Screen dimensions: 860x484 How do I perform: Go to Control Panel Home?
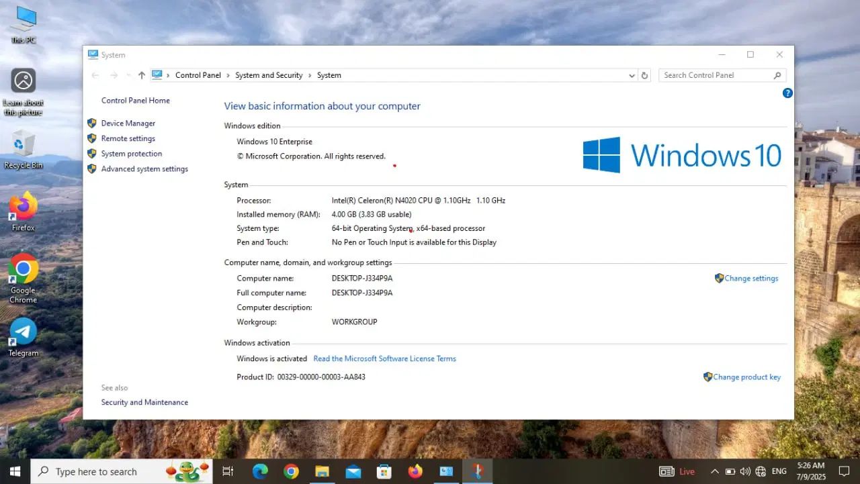pyautogui.click(x=136, y=101)
